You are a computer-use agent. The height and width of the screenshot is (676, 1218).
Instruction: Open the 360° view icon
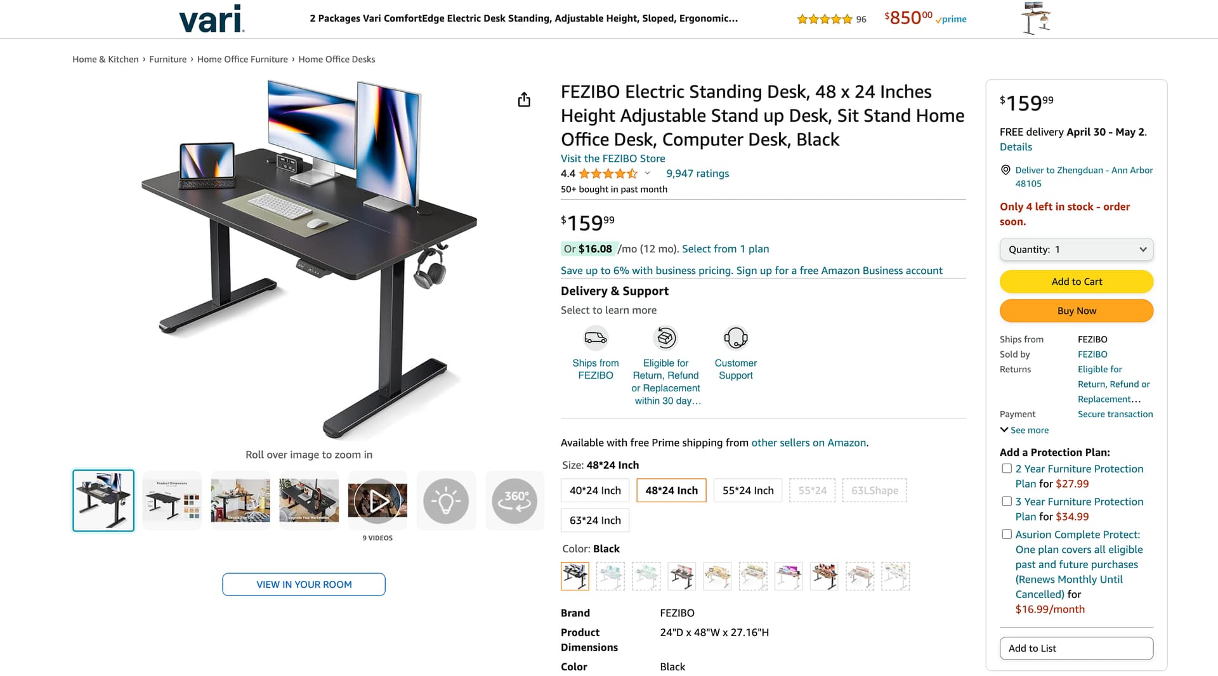pos(514,501)
